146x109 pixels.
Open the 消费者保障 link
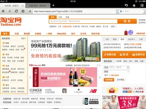pyautogui.click(x=140, y=33)
